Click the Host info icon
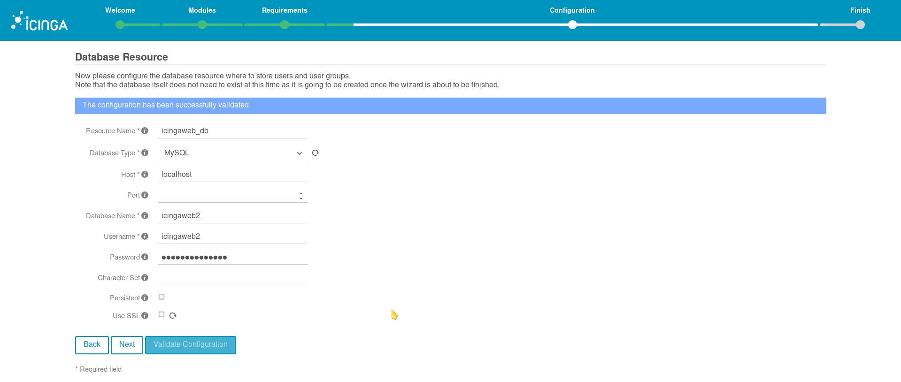This screenshot has height=382, width=901. [x=145, y=174]
